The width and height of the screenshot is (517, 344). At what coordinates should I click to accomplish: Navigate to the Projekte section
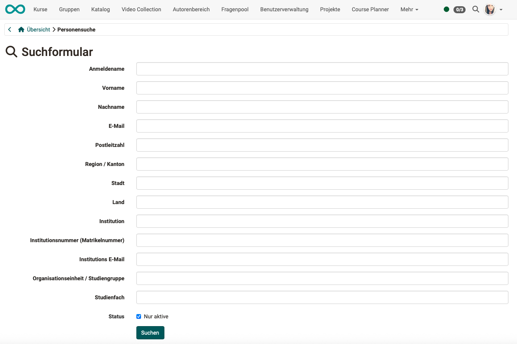coord(330,9)
